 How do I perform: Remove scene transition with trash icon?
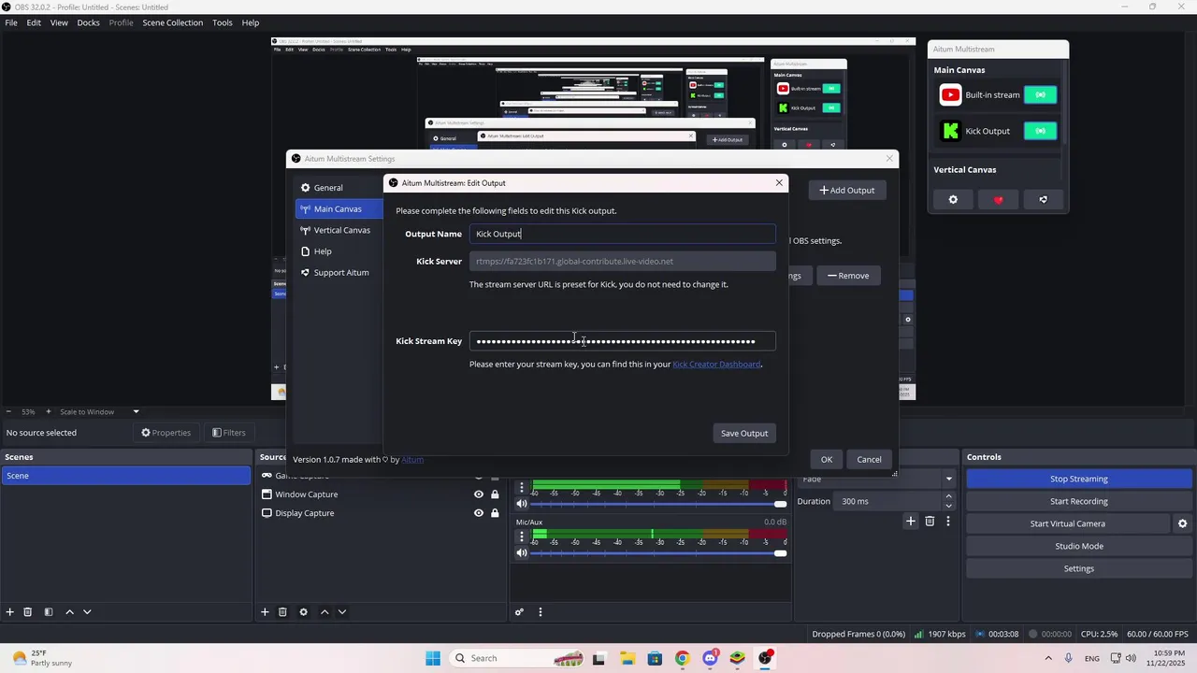click(930, 521)
